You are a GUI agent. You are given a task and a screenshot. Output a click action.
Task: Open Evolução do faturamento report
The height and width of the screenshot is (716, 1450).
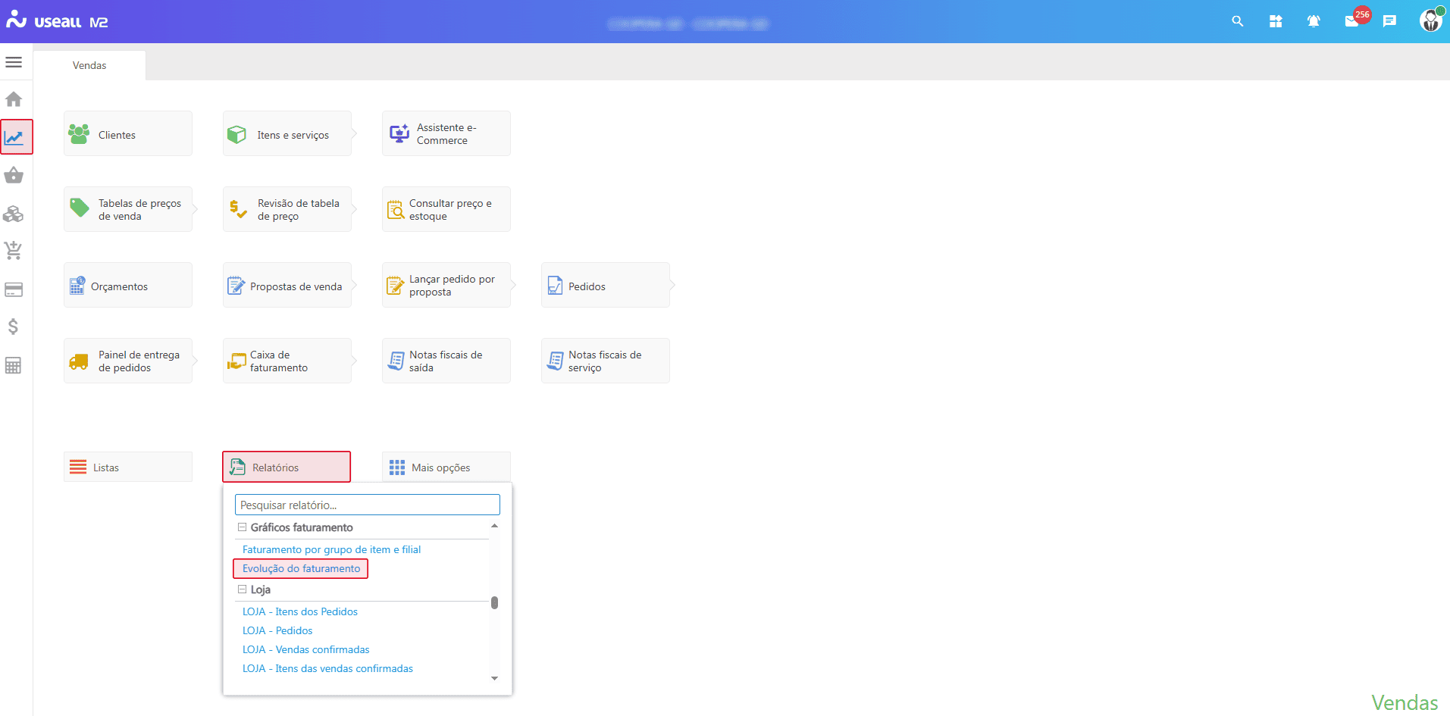301,568
